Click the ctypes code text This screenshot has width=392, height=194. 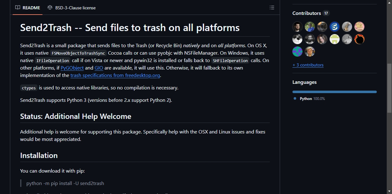point(29,88)
